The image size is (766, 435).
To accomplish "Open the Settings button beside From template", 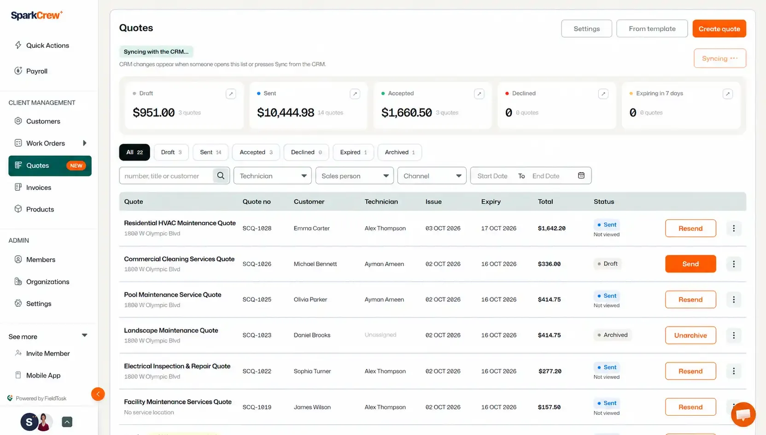I will pyautogui.click(x=587, y=29).
